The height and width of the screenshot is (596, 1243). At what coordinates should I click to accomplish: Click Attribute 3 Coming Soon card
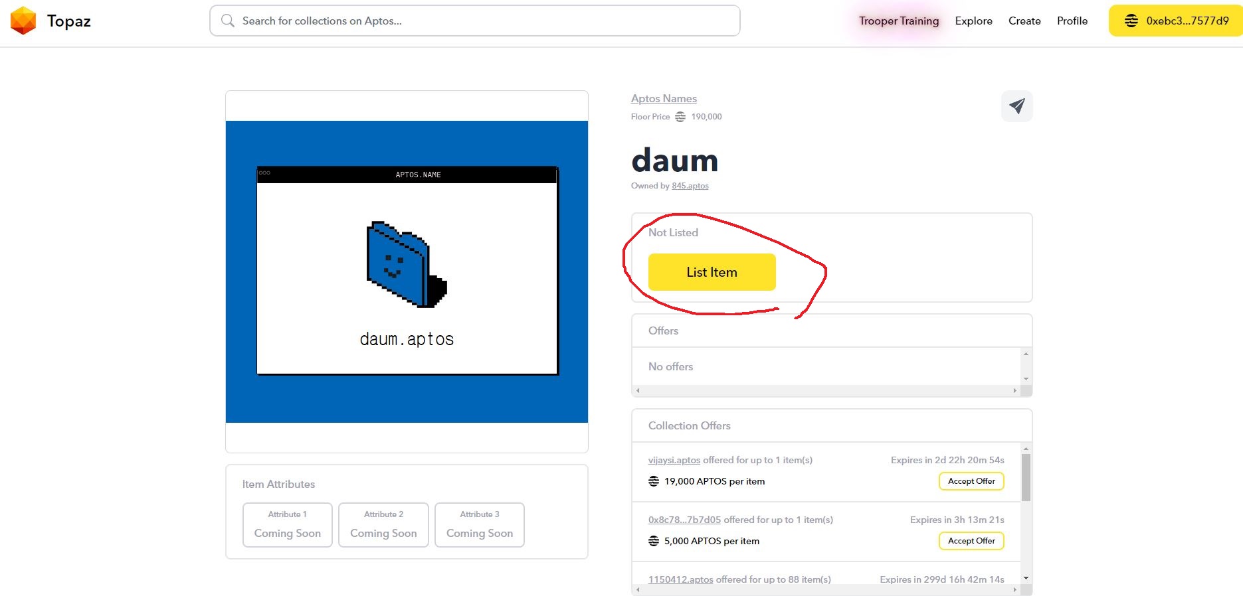(x=480, y=525)
